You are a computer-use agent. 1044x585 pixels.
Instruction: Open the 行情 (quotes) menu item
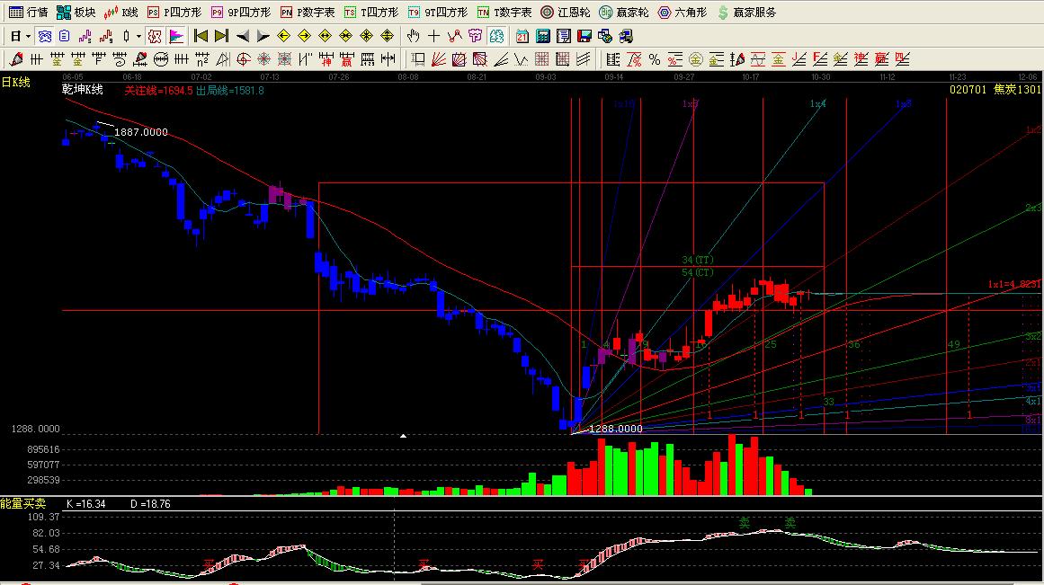(28, 13)
